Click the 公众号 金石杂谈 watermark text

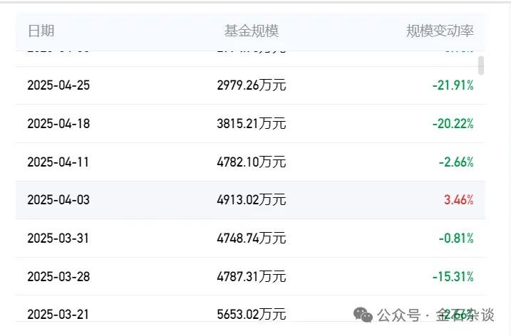click(x=436, y=315)
